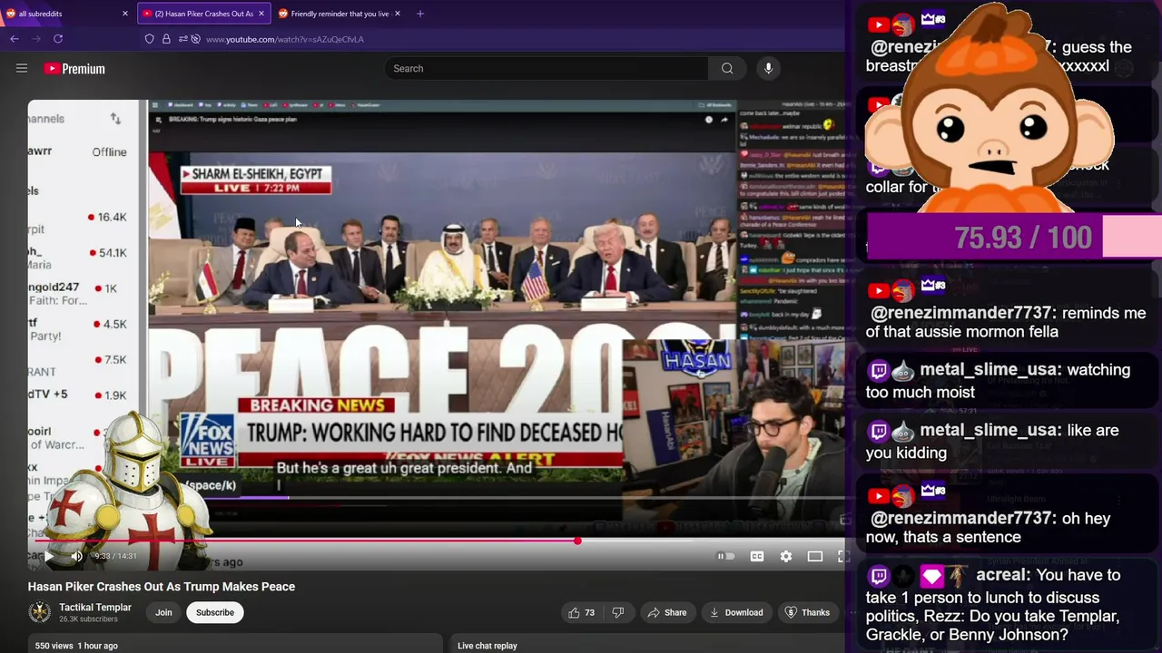
Task: Click video title Hasan Piker Crashes Out
Action: coord(162,587)
